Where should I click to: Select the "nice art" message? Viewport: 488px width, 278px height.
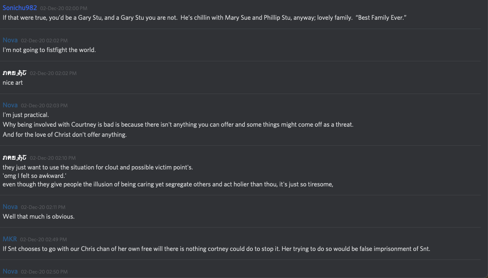pos(13,83)
